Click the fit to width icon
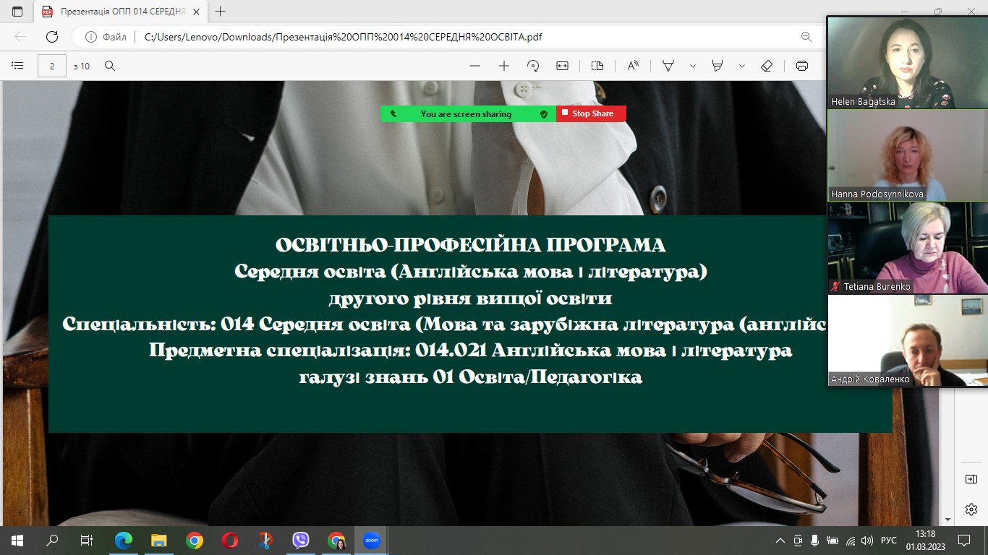The width and height of the screenshot is (988, 555). tap(562, 66)
